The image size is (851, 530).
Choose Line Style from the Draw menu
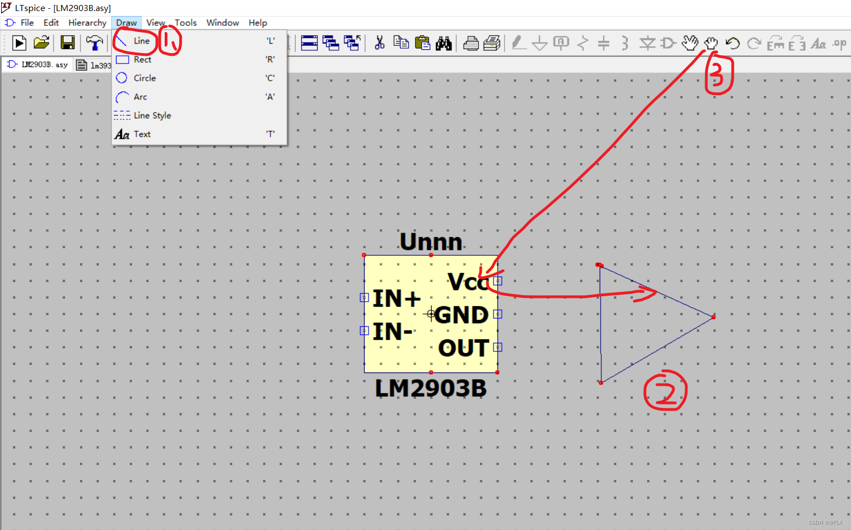point(199,116)
